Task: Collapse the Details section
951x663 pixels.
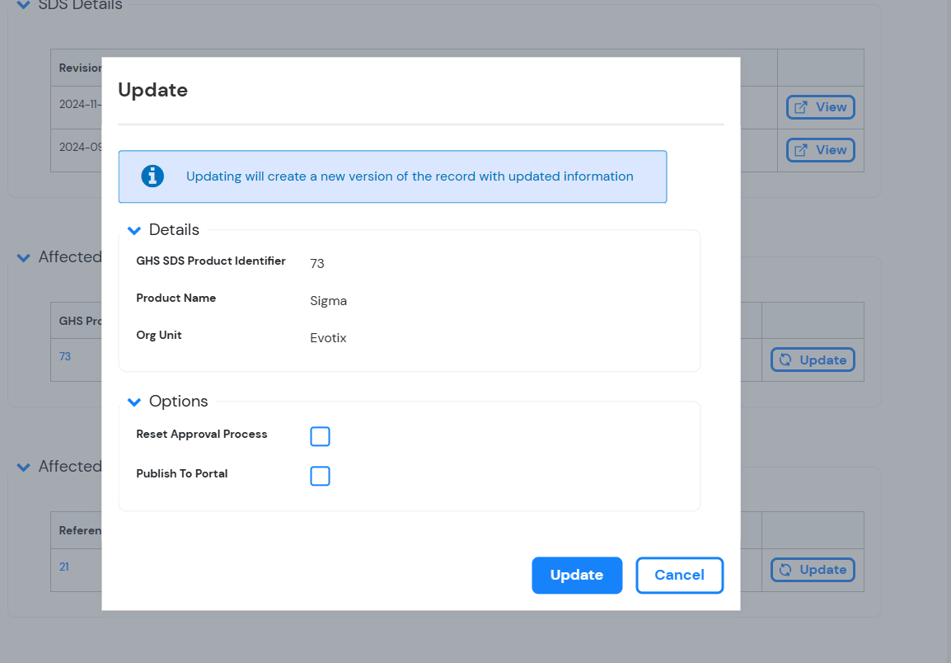Action: click(x=134, y=230)
